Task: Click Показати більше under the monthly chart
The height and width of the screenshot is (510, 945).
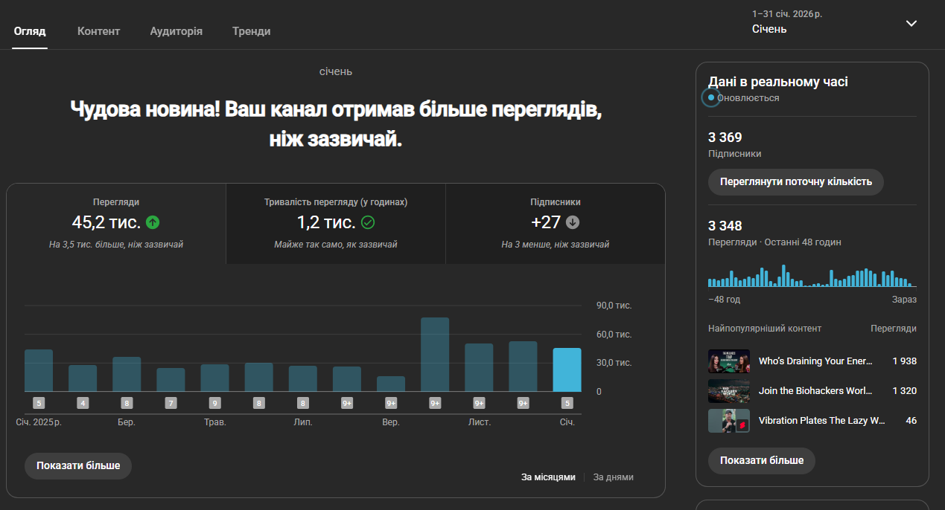Action: click(x=78, y=465)
